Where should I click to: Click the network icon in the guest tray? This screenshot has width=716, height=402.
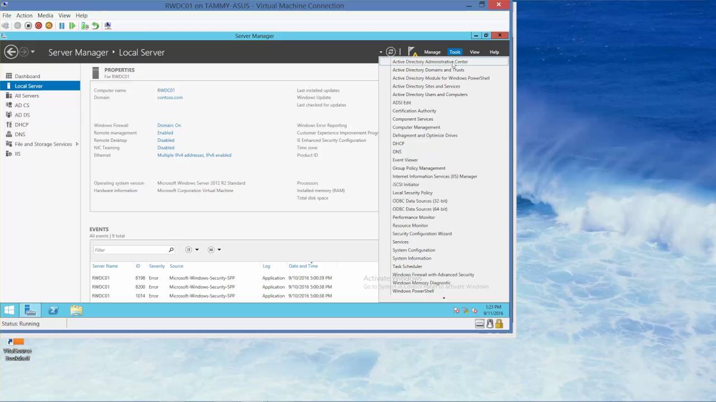pos(465,310)
